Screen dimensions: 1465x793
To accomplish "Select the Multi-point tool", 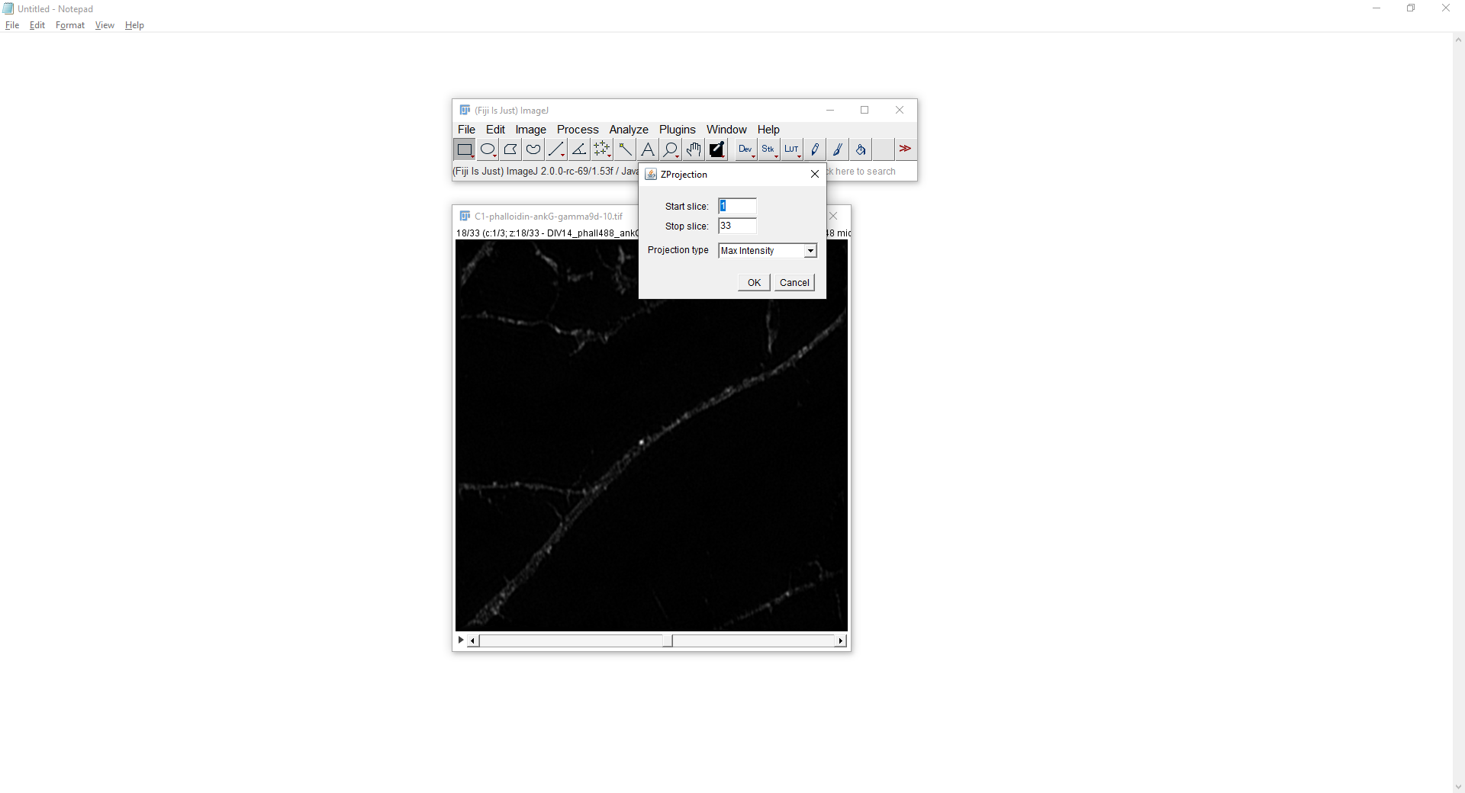I will tap(602, 149).
